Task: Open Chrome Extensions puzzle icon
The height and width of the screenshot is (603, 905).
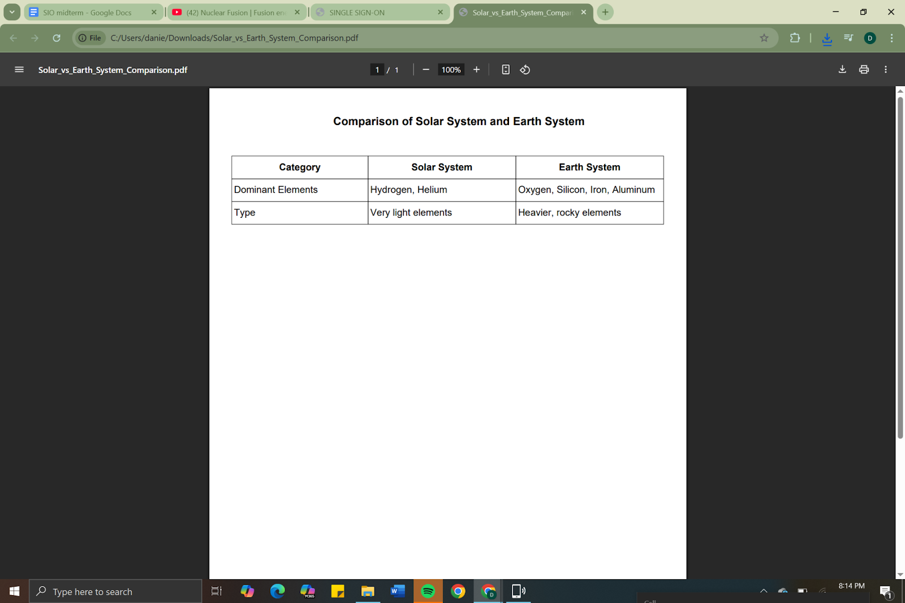Action: 795,38
